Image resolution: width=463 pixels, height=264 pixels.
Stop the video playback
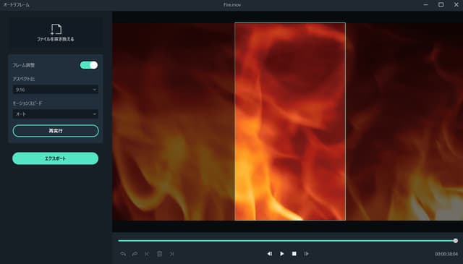point(294,254)
